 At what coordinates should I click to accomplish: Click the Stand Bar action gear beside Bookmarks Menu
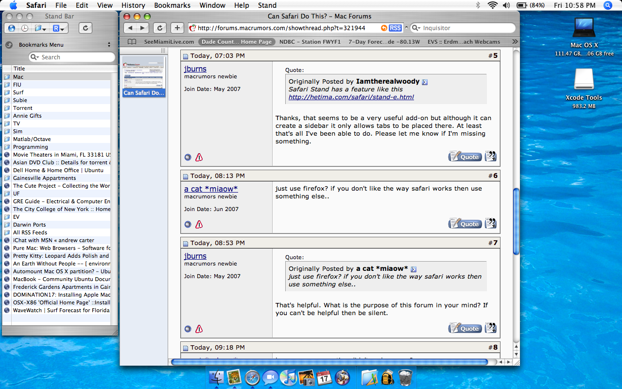(x=9, y=45)
